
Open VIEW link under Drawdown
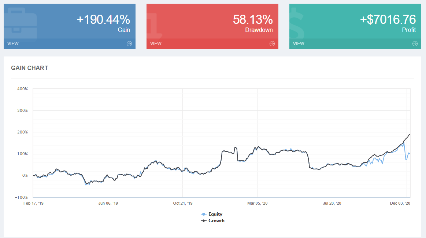click(x=156, y=44)
